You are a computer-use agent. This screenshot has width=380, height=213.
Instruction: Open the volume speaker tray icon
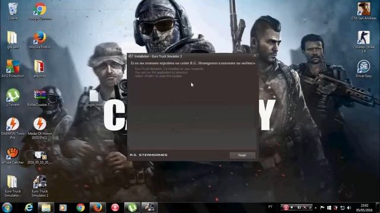click(x=349, y=208)
